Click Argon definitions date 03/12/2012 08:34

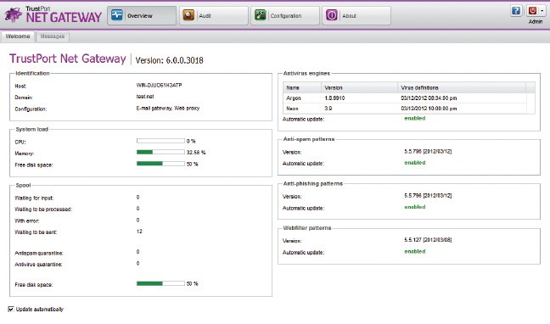(x=429, y=98)
